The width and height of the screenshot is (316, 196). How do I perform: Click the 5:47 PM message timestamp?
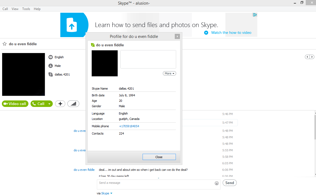(228, 123)
